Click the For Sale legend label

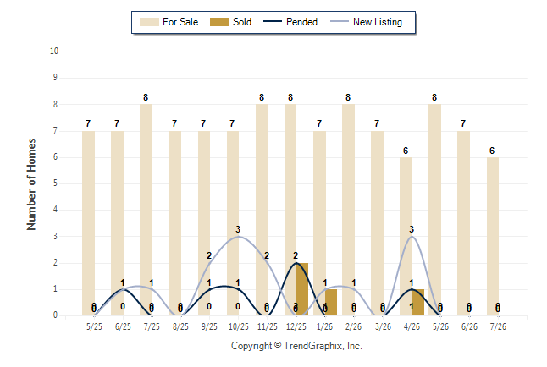click(180, 22)
